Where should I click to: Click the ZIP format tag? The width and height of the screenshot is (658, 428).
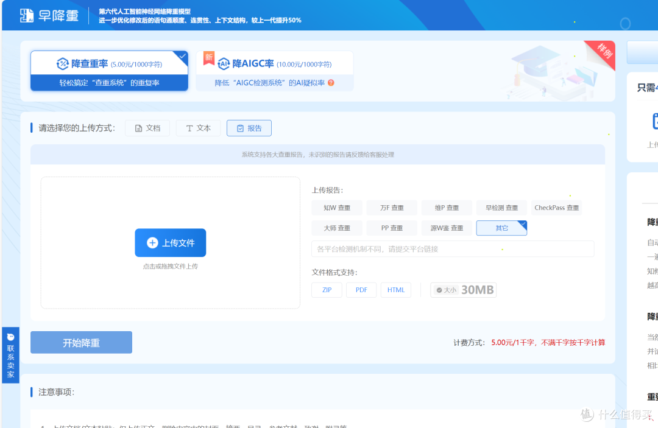click(327, 290)
